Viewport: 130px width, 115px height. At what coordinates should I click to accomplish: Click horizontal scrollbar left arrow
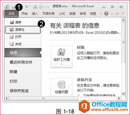coord(7,98)
